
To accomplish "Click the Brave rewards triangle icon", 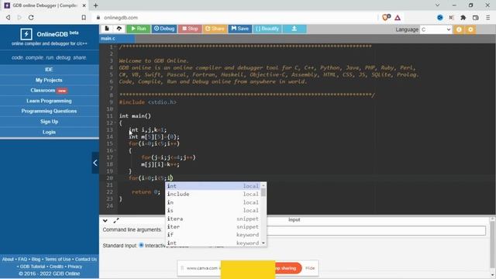I will pos(398,18).
